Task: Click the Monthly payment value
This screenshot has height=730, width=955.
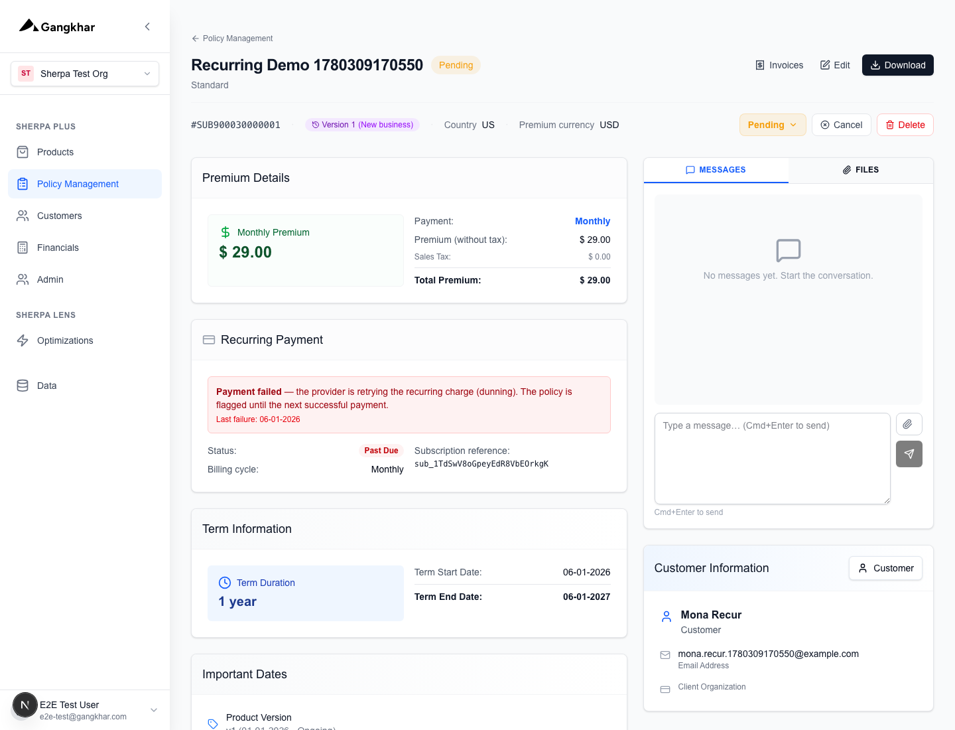Action: pos(592,221)
